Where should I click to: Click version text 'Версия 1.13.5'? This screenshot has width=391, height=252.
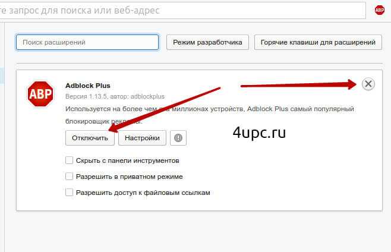pyautogui.click(x=86, y=96)
